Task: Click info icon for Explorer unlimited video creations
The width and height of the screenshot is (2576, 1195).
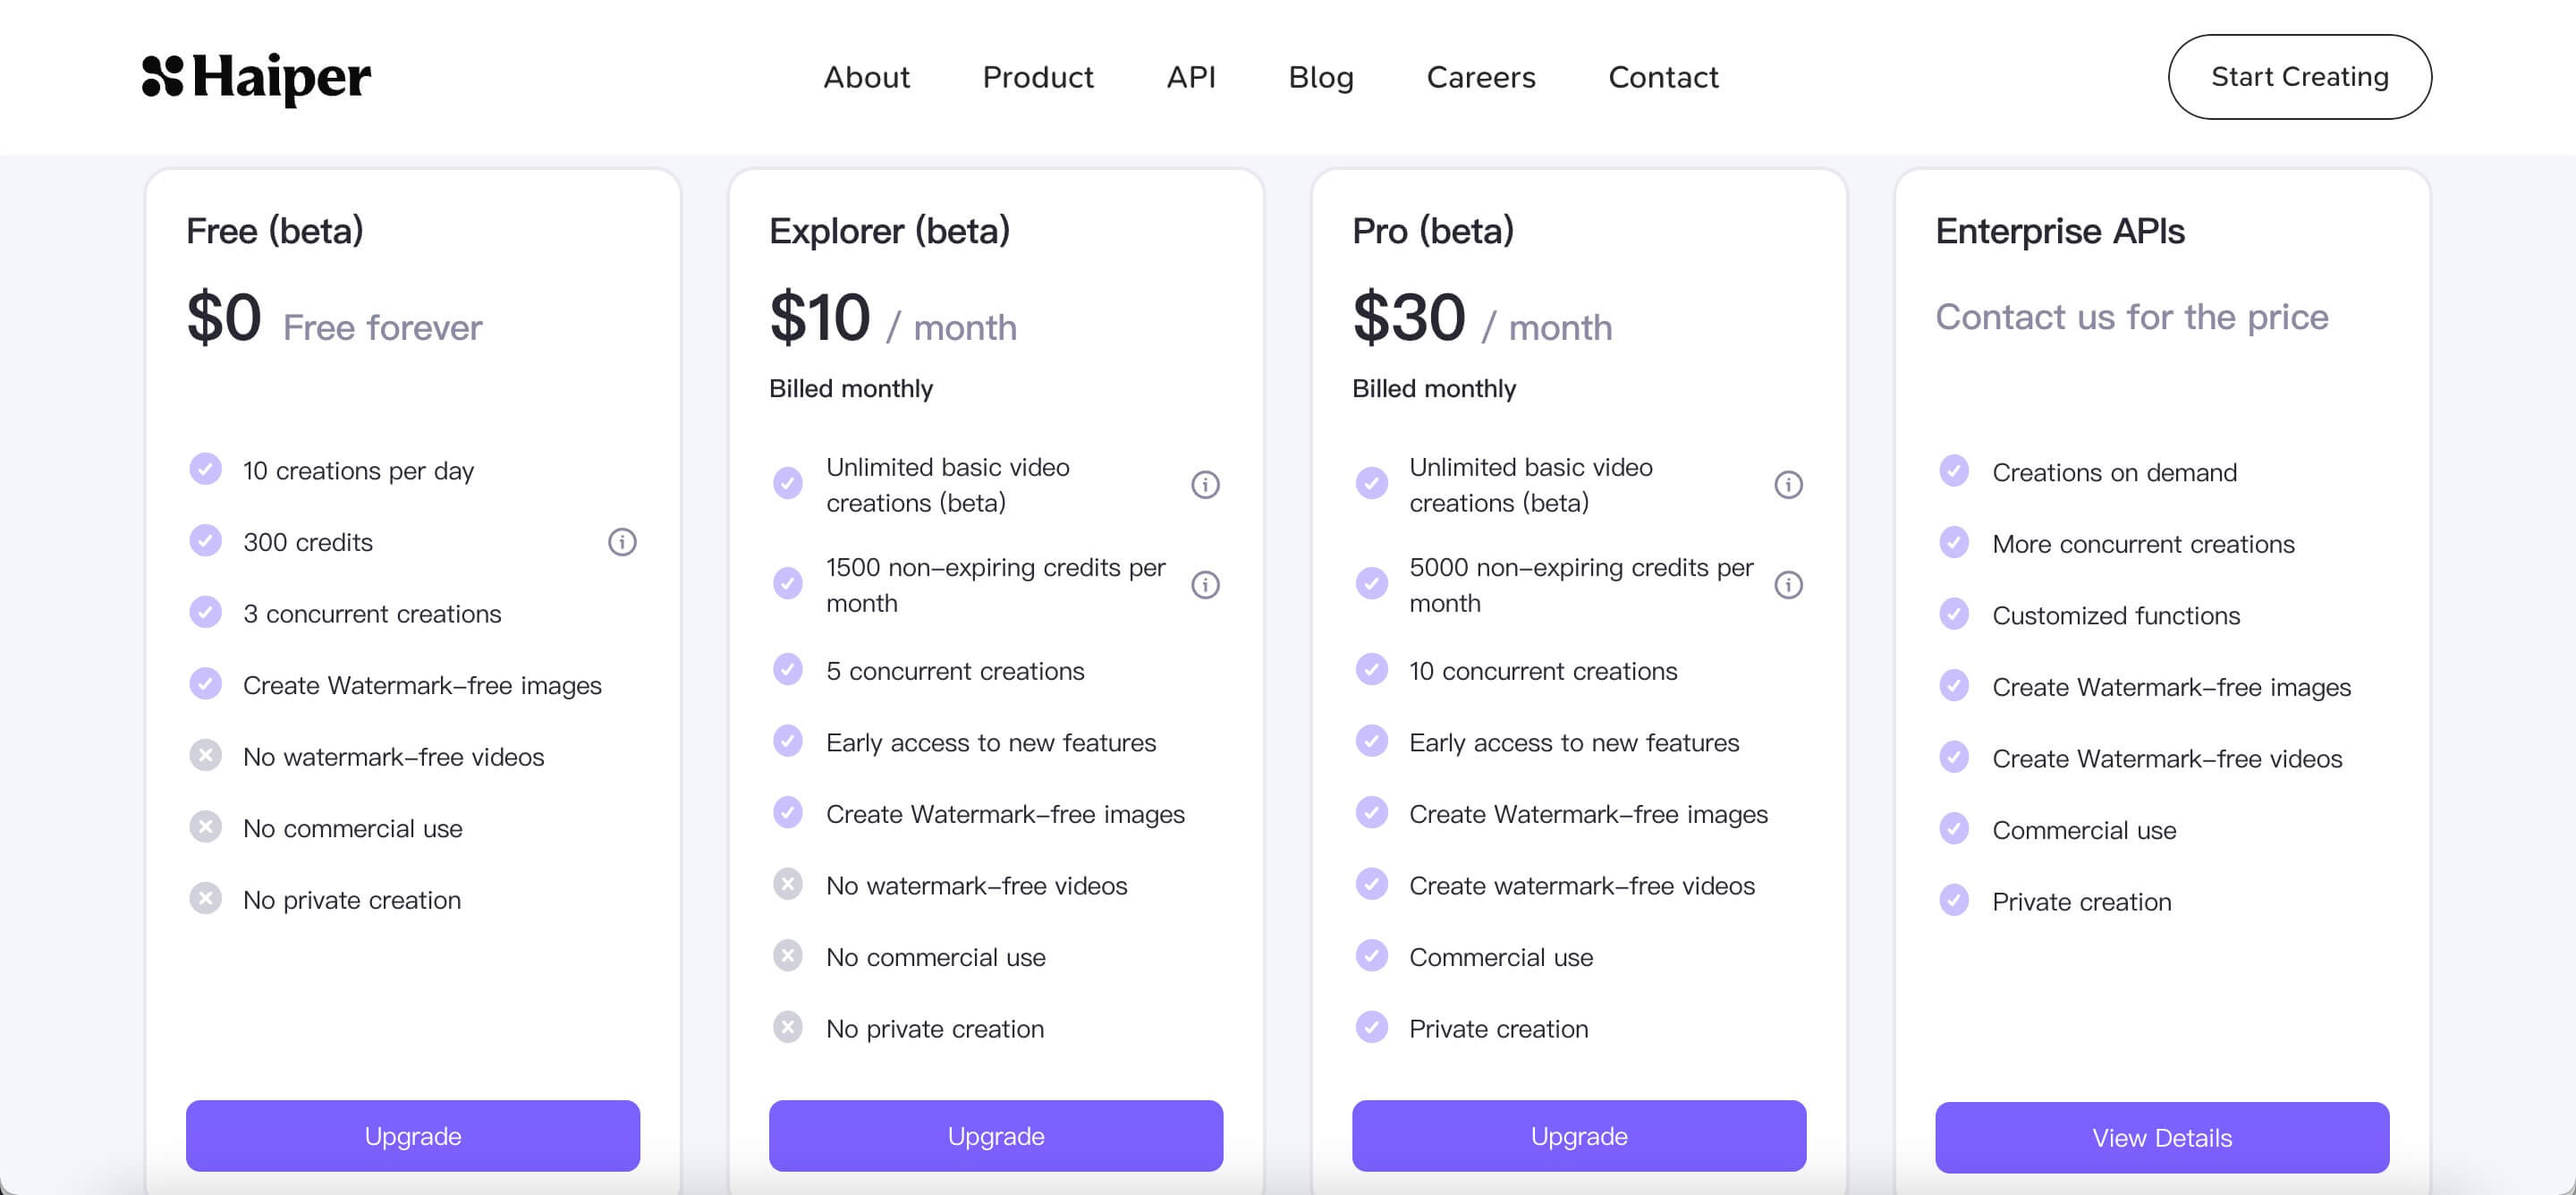Action: pyautogui.click(x=1205, y=485)
